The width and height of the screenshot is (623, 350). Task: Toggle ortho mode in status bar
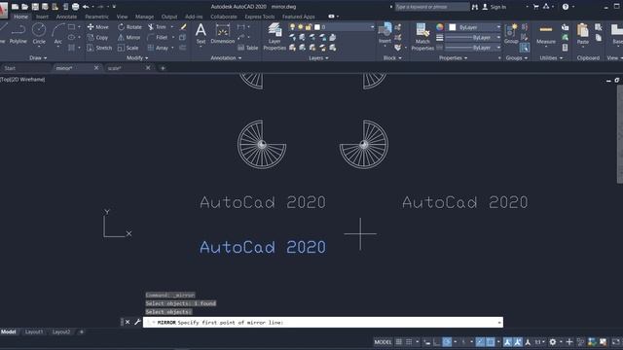point(436,341)
